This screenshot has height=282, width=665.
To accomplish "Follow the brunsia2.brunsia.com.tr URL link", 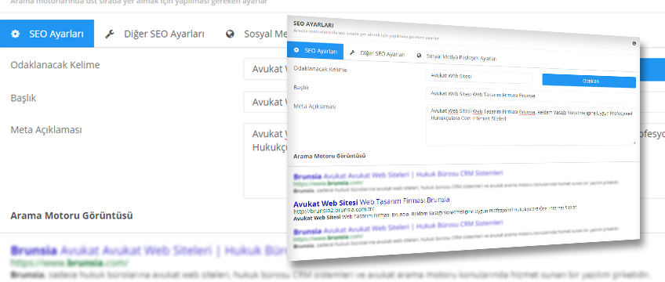I will 334,210.
